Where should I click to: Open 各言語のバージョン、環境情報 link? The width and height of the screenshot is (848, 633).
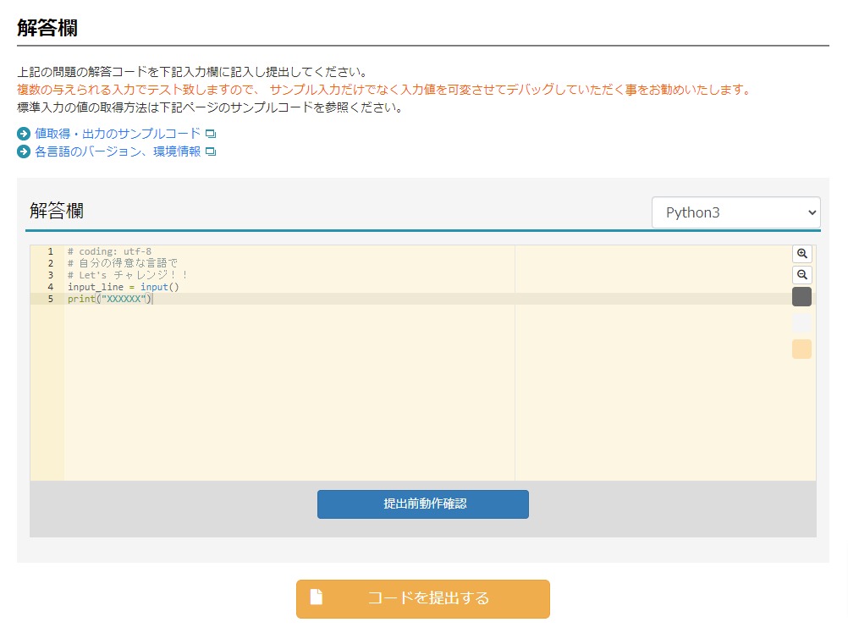(118, 151)
